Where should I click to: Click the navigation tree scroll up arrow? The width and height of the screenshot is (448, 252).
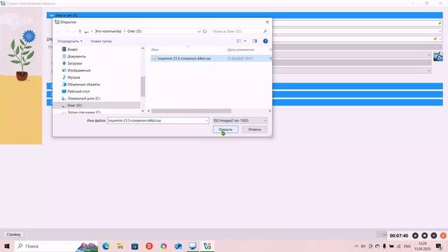[143, 48]
